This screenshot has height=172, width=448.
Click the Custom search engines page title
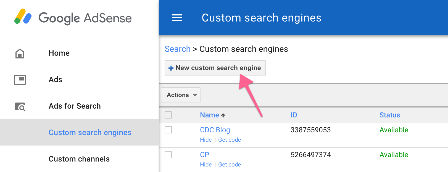[262, 18]
